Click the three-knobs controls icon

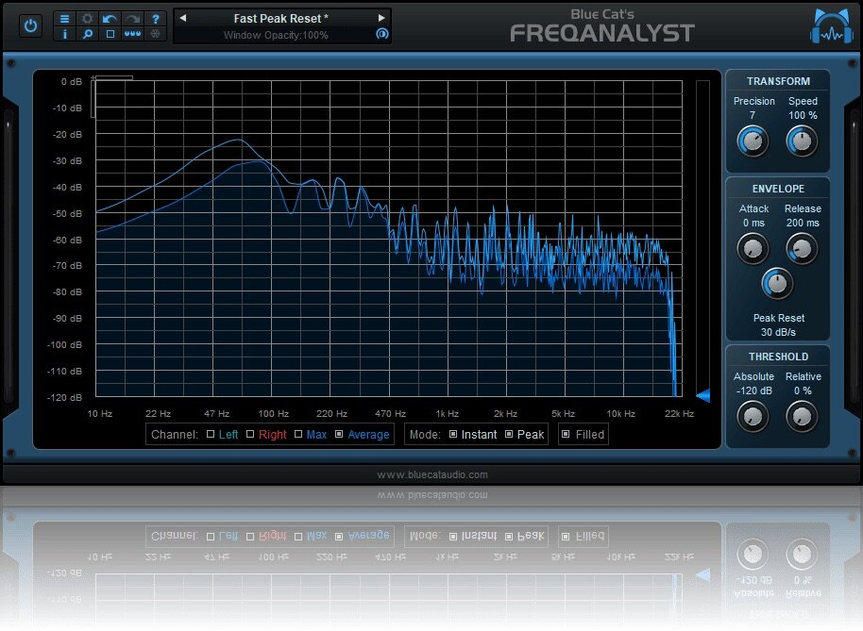click(x=132, y=34)
